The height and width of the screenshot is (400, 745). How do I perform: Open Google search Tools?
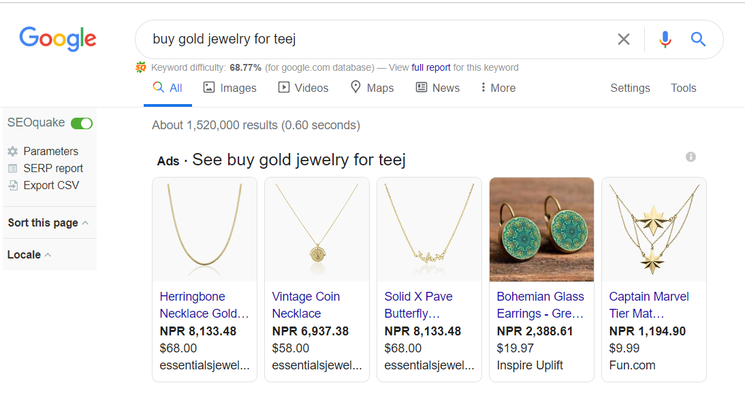tap(683, 88)
